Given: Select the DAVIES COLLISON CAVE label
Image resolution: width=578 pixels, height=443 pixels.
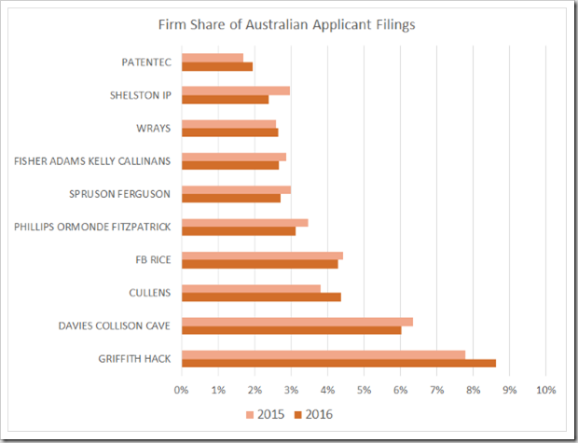Looking at the screenshot, I should (115, 326).
